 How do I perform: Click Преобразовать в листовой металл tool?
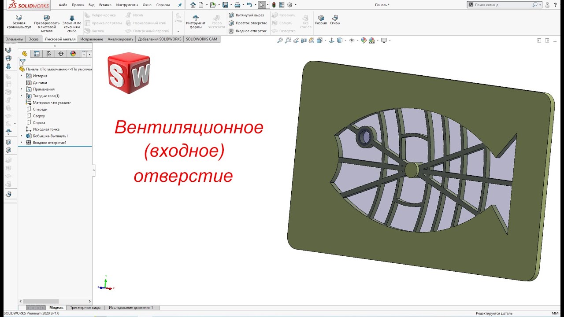pyautogui.click(x=47, y=24)
